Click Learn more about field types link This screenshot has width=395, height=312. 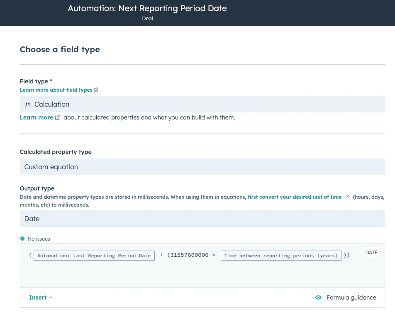tap(56, 90)
